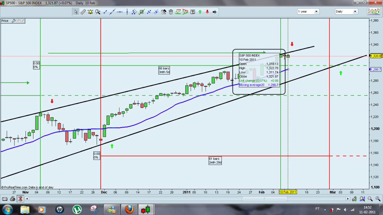Open Windows Explorer folder from taskbar

point(25,209)
